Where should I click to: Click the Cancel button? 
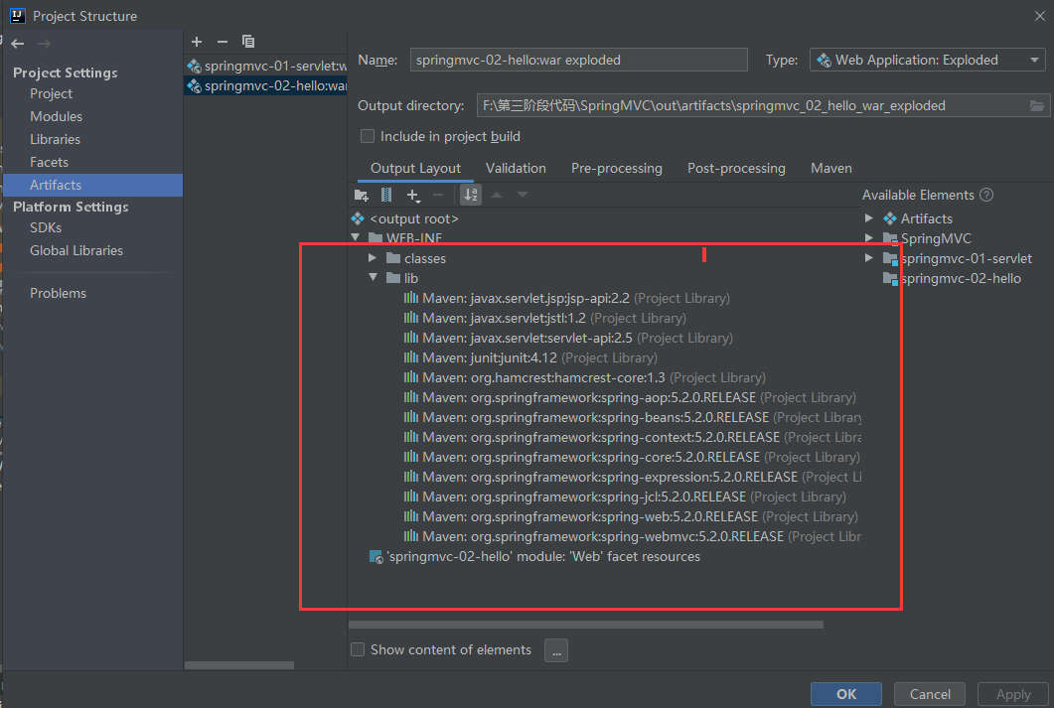pos(930,694)
